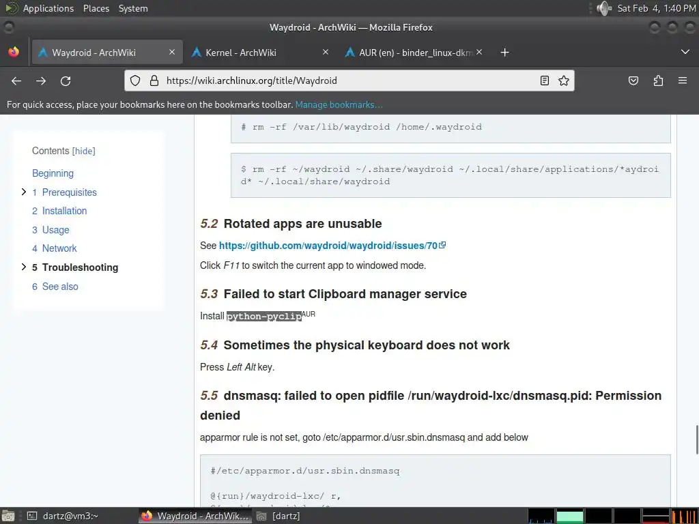Image resolution: width=699 pixels, height=524 pixels.
Task: Click the AUR superscript link
Action: [x=309, y=314]
